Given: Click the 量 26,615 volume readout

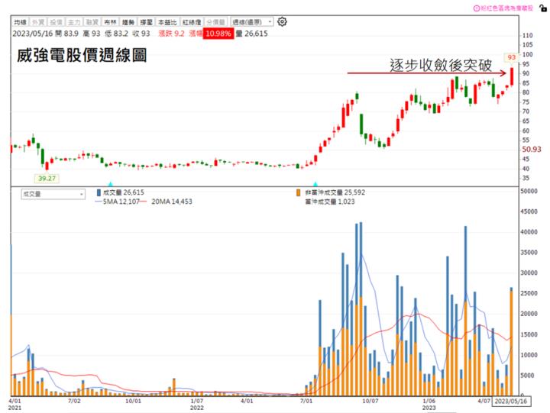Looking at the screenshot, I should click(251, 34).
